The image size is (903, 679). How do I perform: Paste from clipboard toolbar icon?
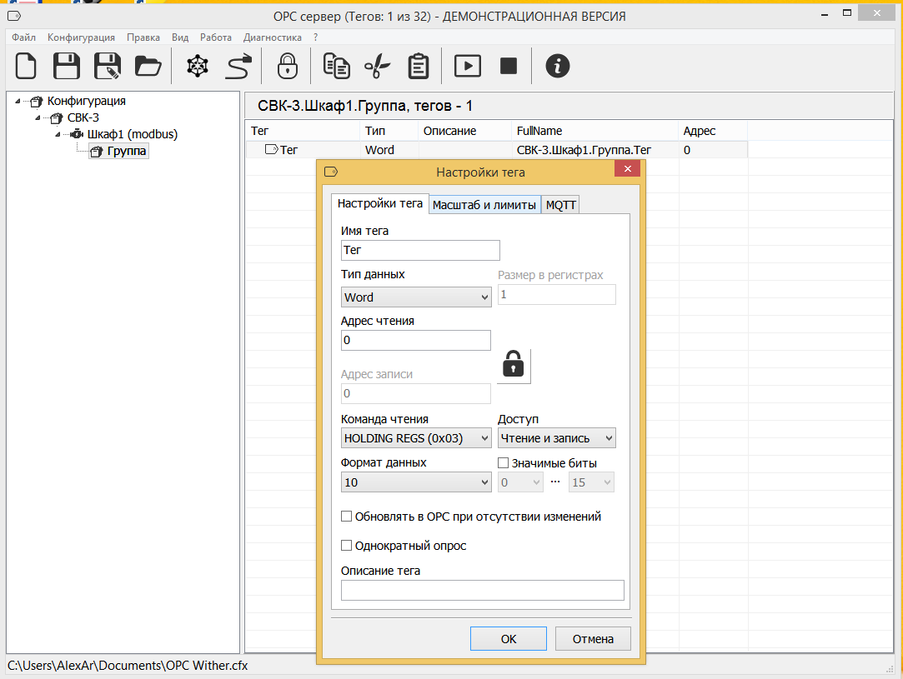(418, 66)
